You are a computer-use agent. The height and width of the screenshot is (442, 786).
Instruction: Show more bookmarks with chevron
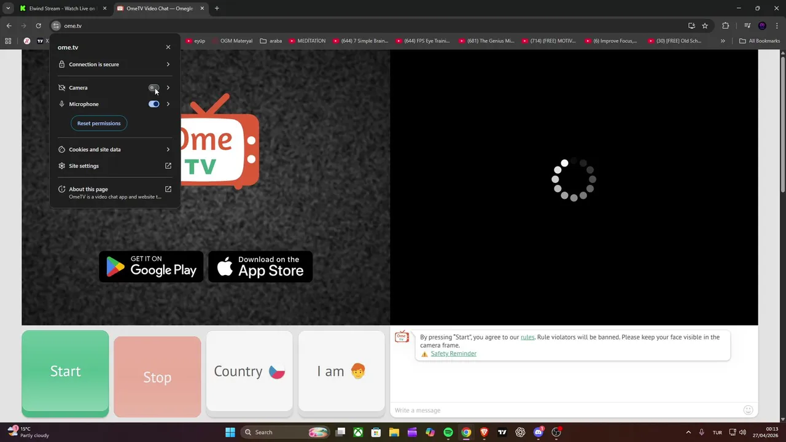click(723, 41)
